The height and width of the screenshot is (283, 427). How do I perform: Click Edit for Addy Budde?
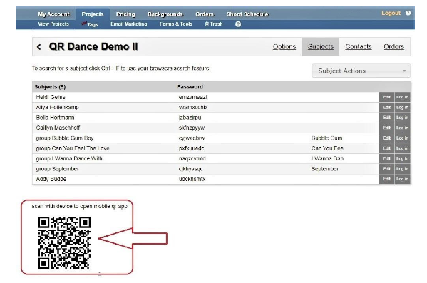(x=386, y=179)
